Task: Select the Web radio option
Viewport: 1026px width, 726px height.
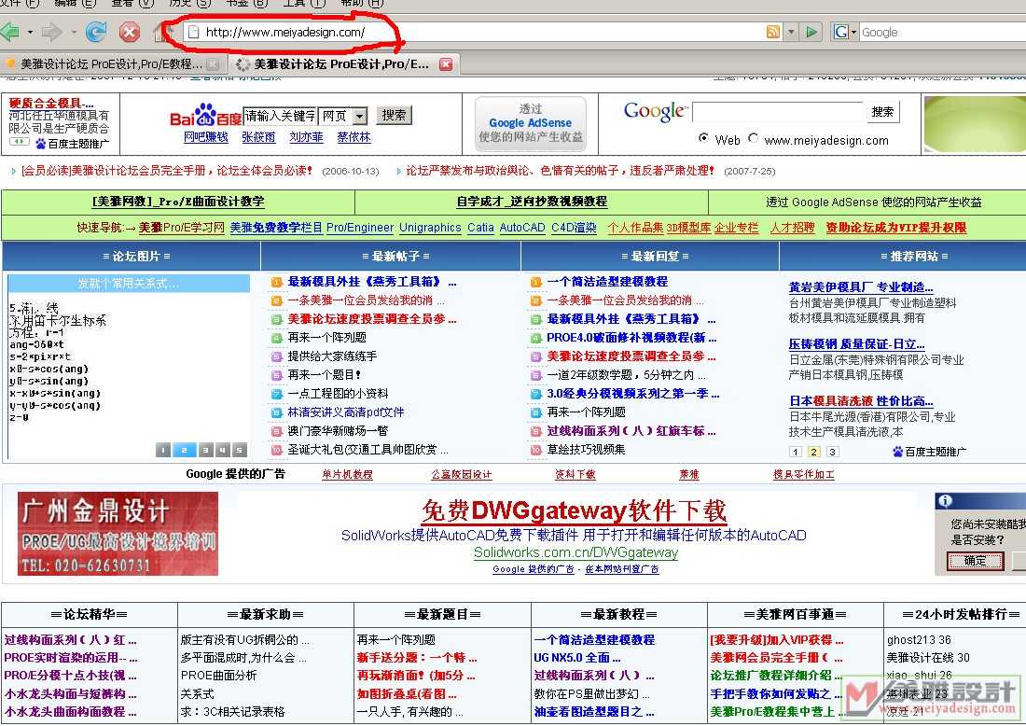Action: click(703, 138)
